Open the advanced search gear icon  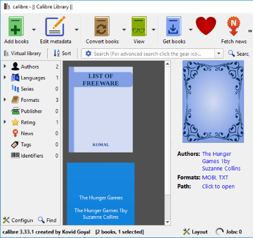(88, 53)
